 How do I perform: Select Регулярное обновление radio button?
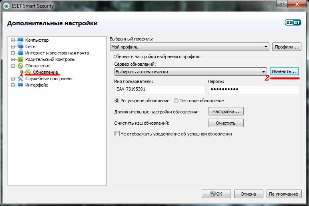coord(116,101)
